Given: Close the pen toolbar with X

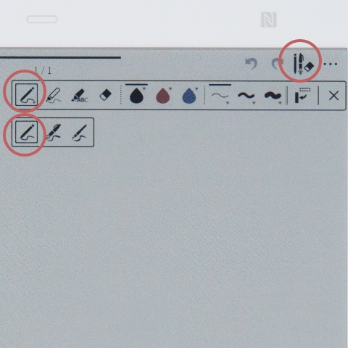Looking at the screenshot, I should click(333, 96).
